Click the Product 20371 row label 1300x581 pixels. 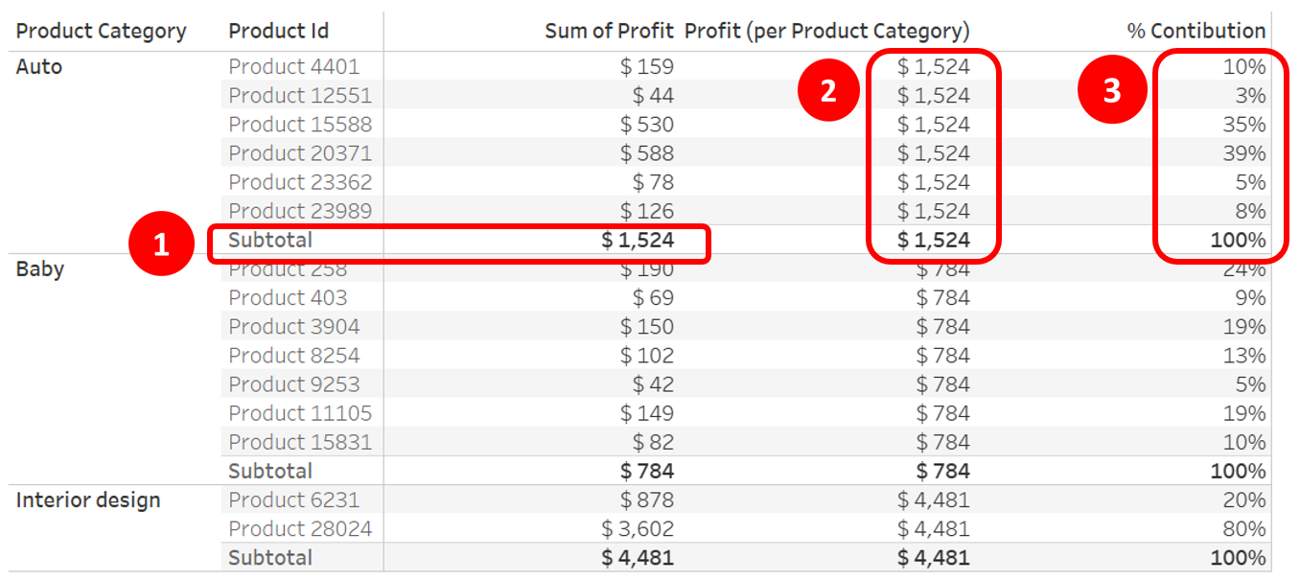300,153
